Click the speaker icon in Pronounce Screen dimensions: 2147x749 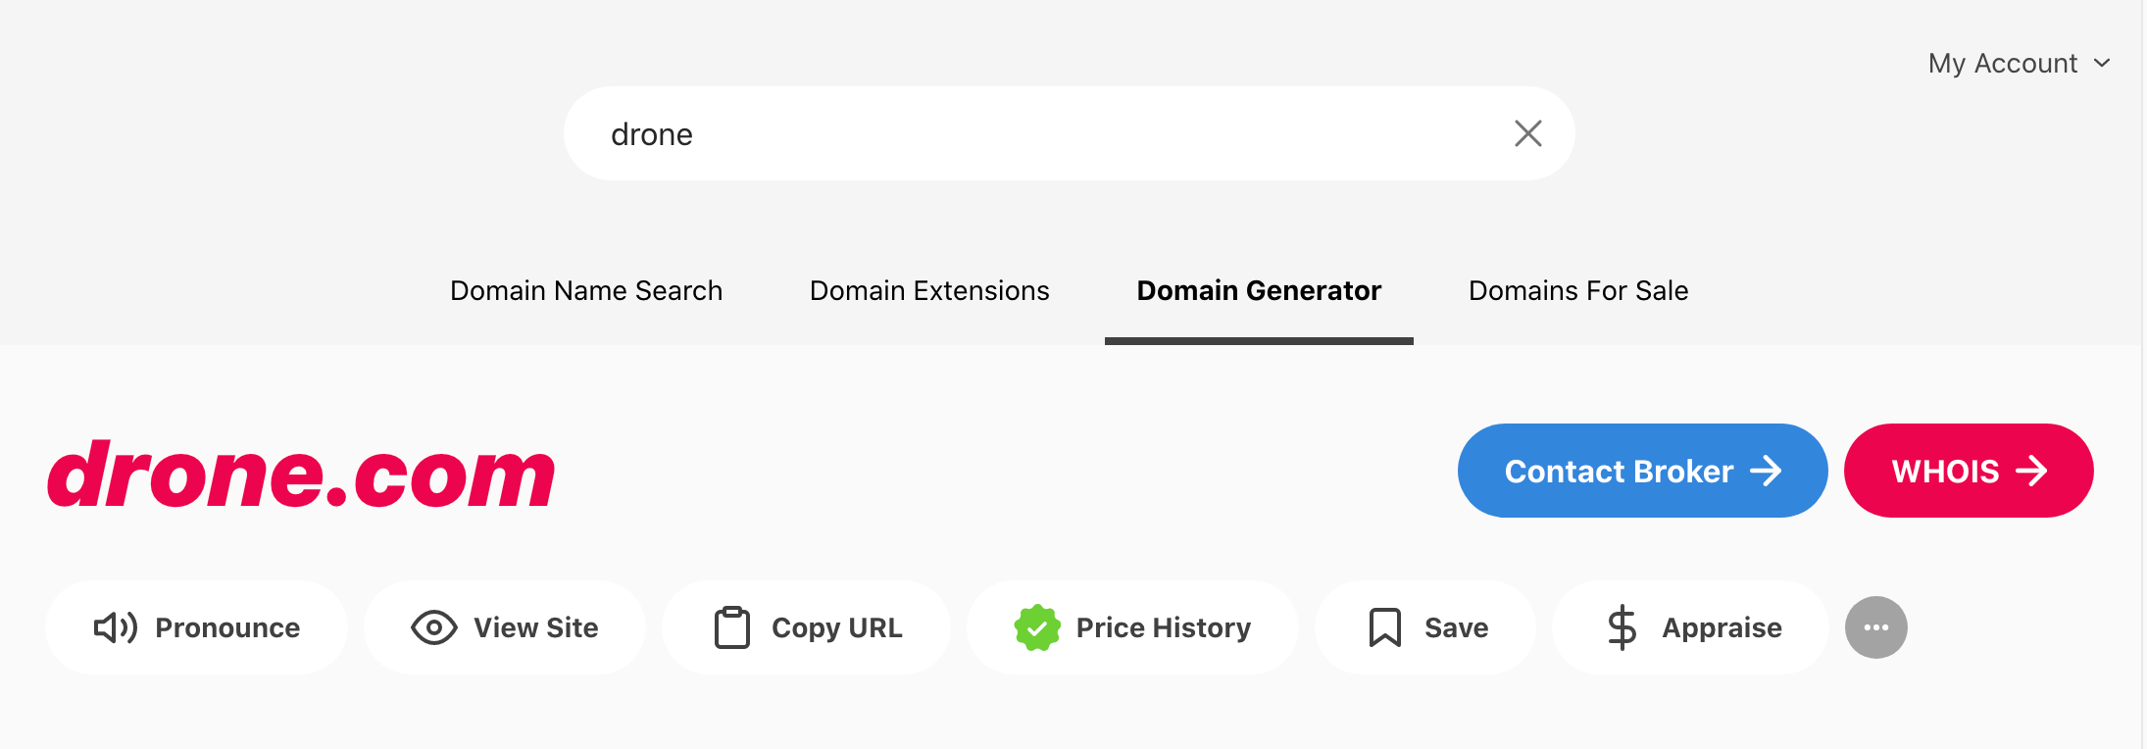point(116,627)
